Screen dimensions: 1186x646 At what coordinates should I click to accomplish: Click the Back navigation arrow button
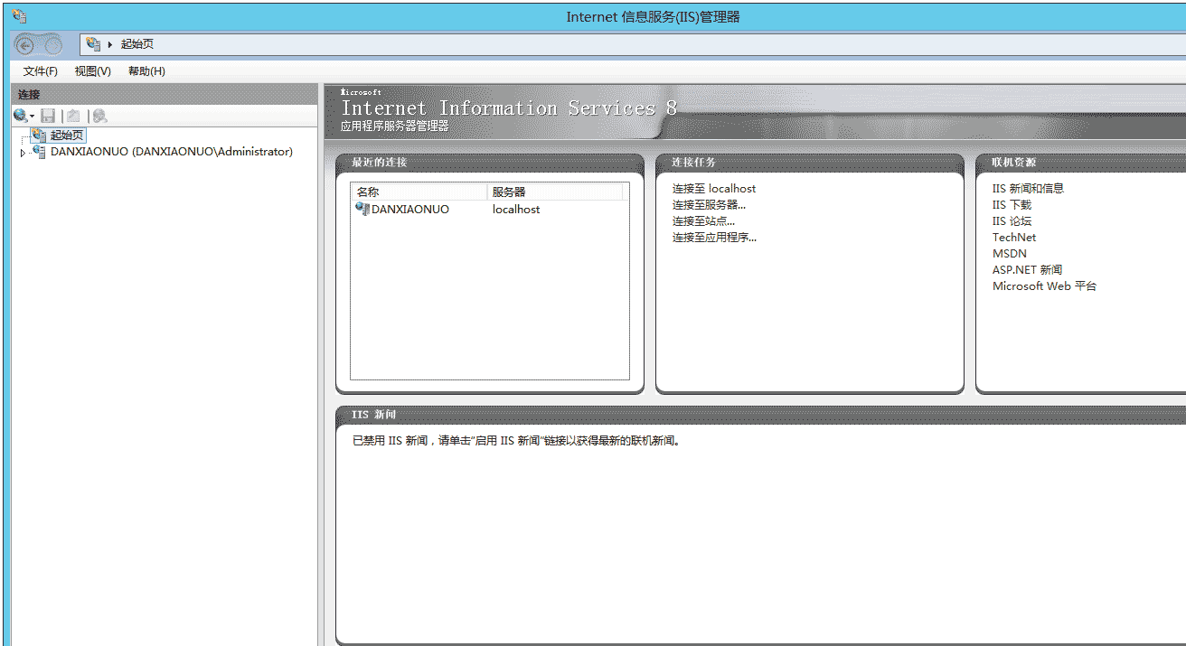26,45
